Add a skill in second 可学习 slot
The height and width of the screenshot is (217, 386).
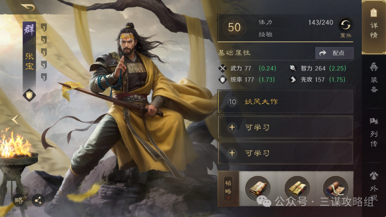[286, 153]
